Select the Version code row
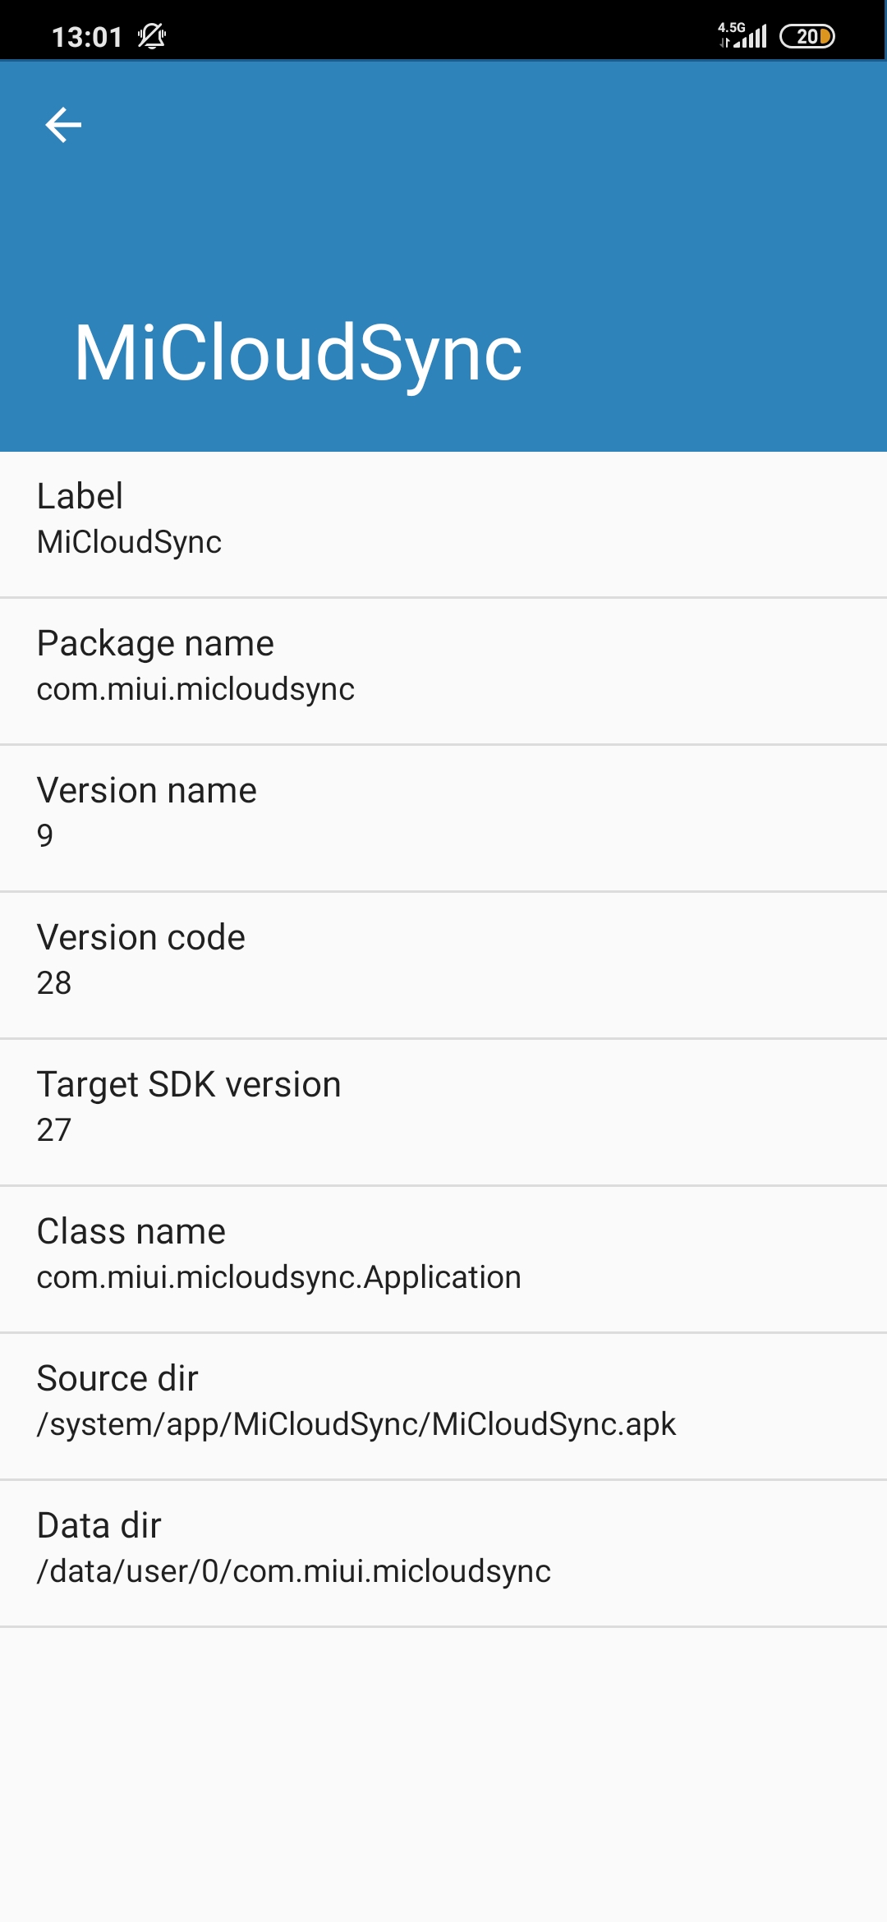This screenshot has width=887, height=1922. coord(443,966)
